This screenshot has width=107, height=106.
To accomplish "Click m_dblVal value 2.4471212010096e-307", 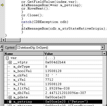I will click(66, 93).
